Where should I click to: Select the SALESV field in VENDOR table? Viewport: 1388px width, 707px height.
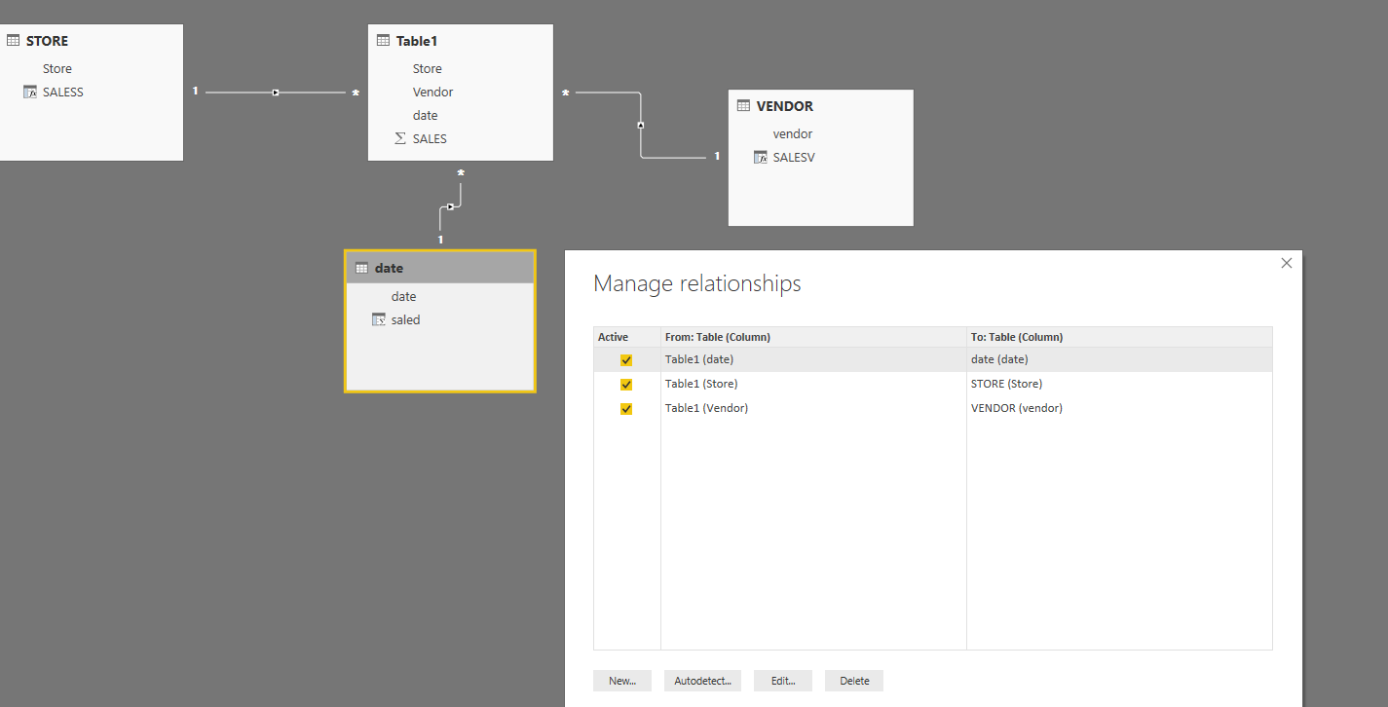[794, 158]
